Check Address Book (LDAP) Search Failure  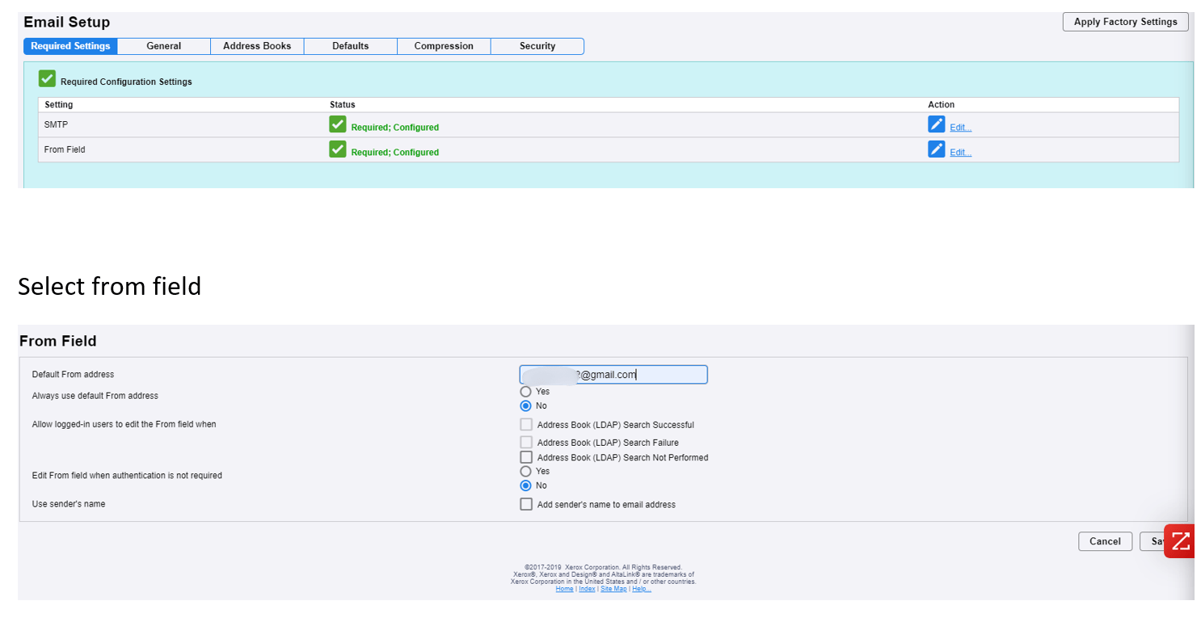[526, 443]
